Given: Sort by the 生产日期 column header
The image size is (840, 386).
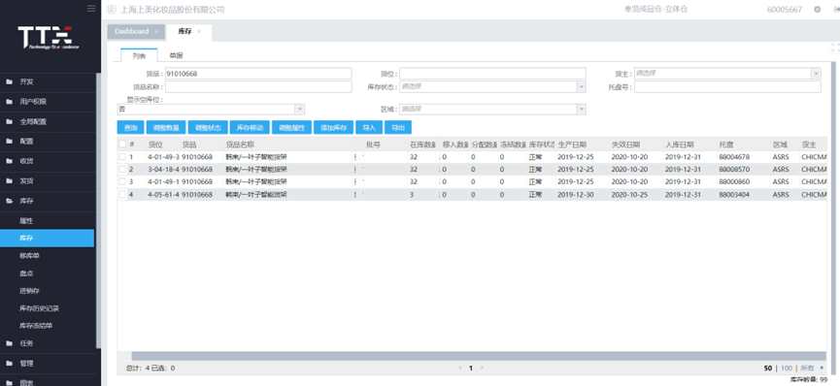Looking at the screenshot, I should click(x=572, y=145).
